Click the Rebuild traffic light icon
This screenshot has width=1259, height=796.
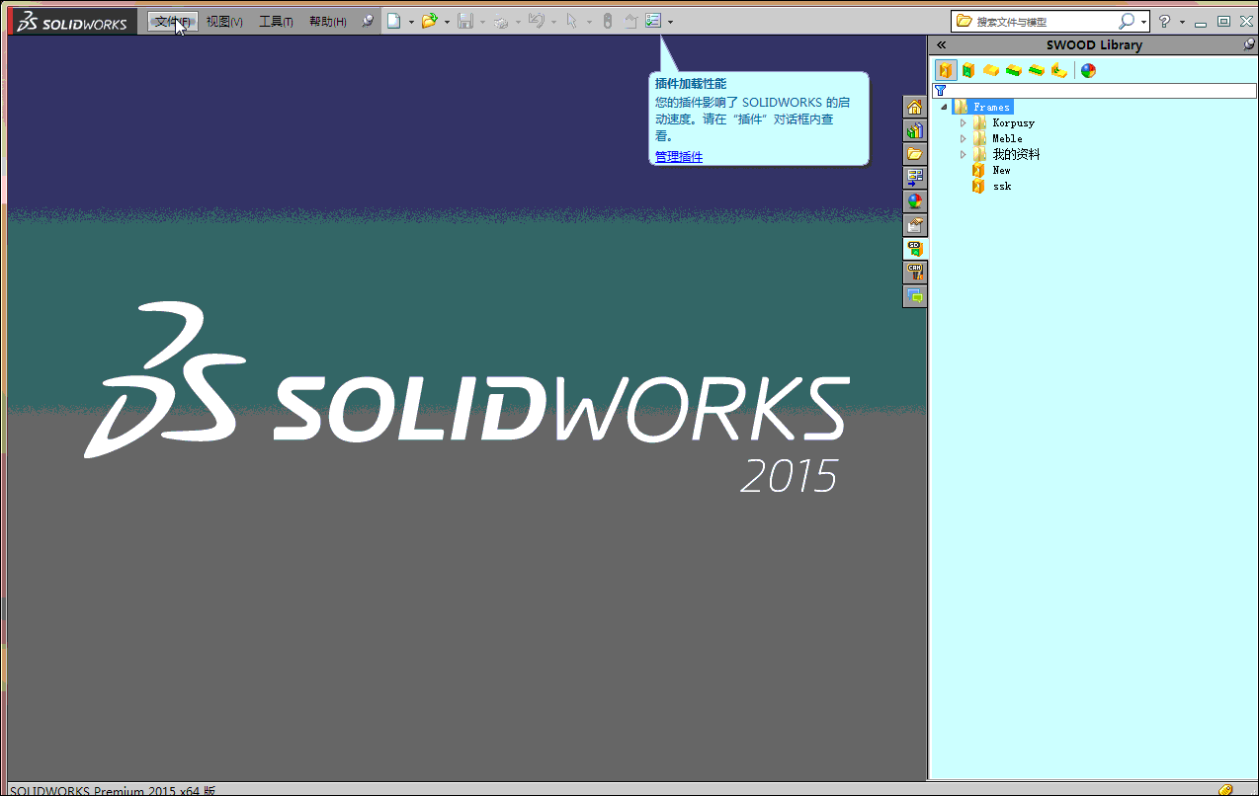607,21
